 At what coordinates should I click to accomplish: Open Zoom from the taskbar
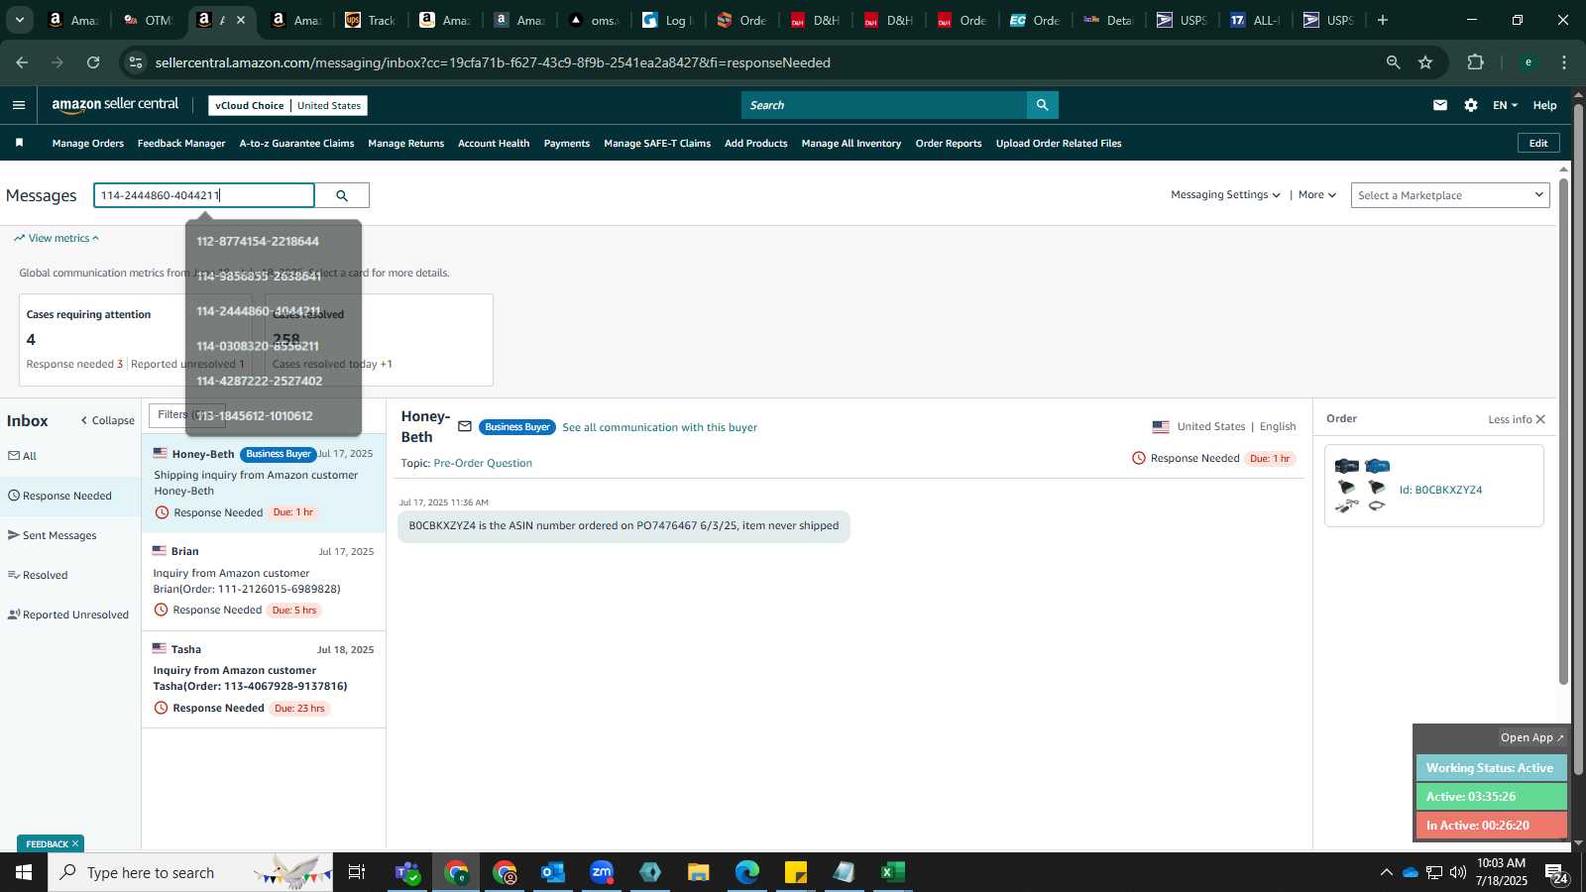[602, 872]
